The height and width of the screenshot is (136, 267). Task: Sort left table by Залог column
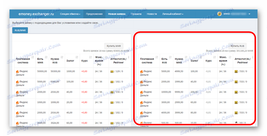77,57
